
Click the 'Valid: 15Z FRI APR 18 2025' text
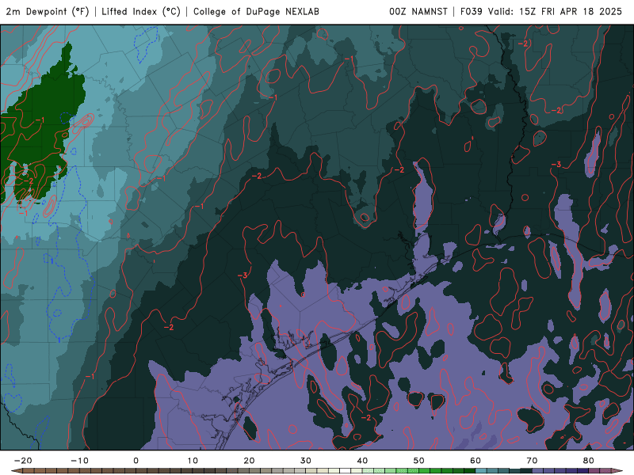[555, 12]
